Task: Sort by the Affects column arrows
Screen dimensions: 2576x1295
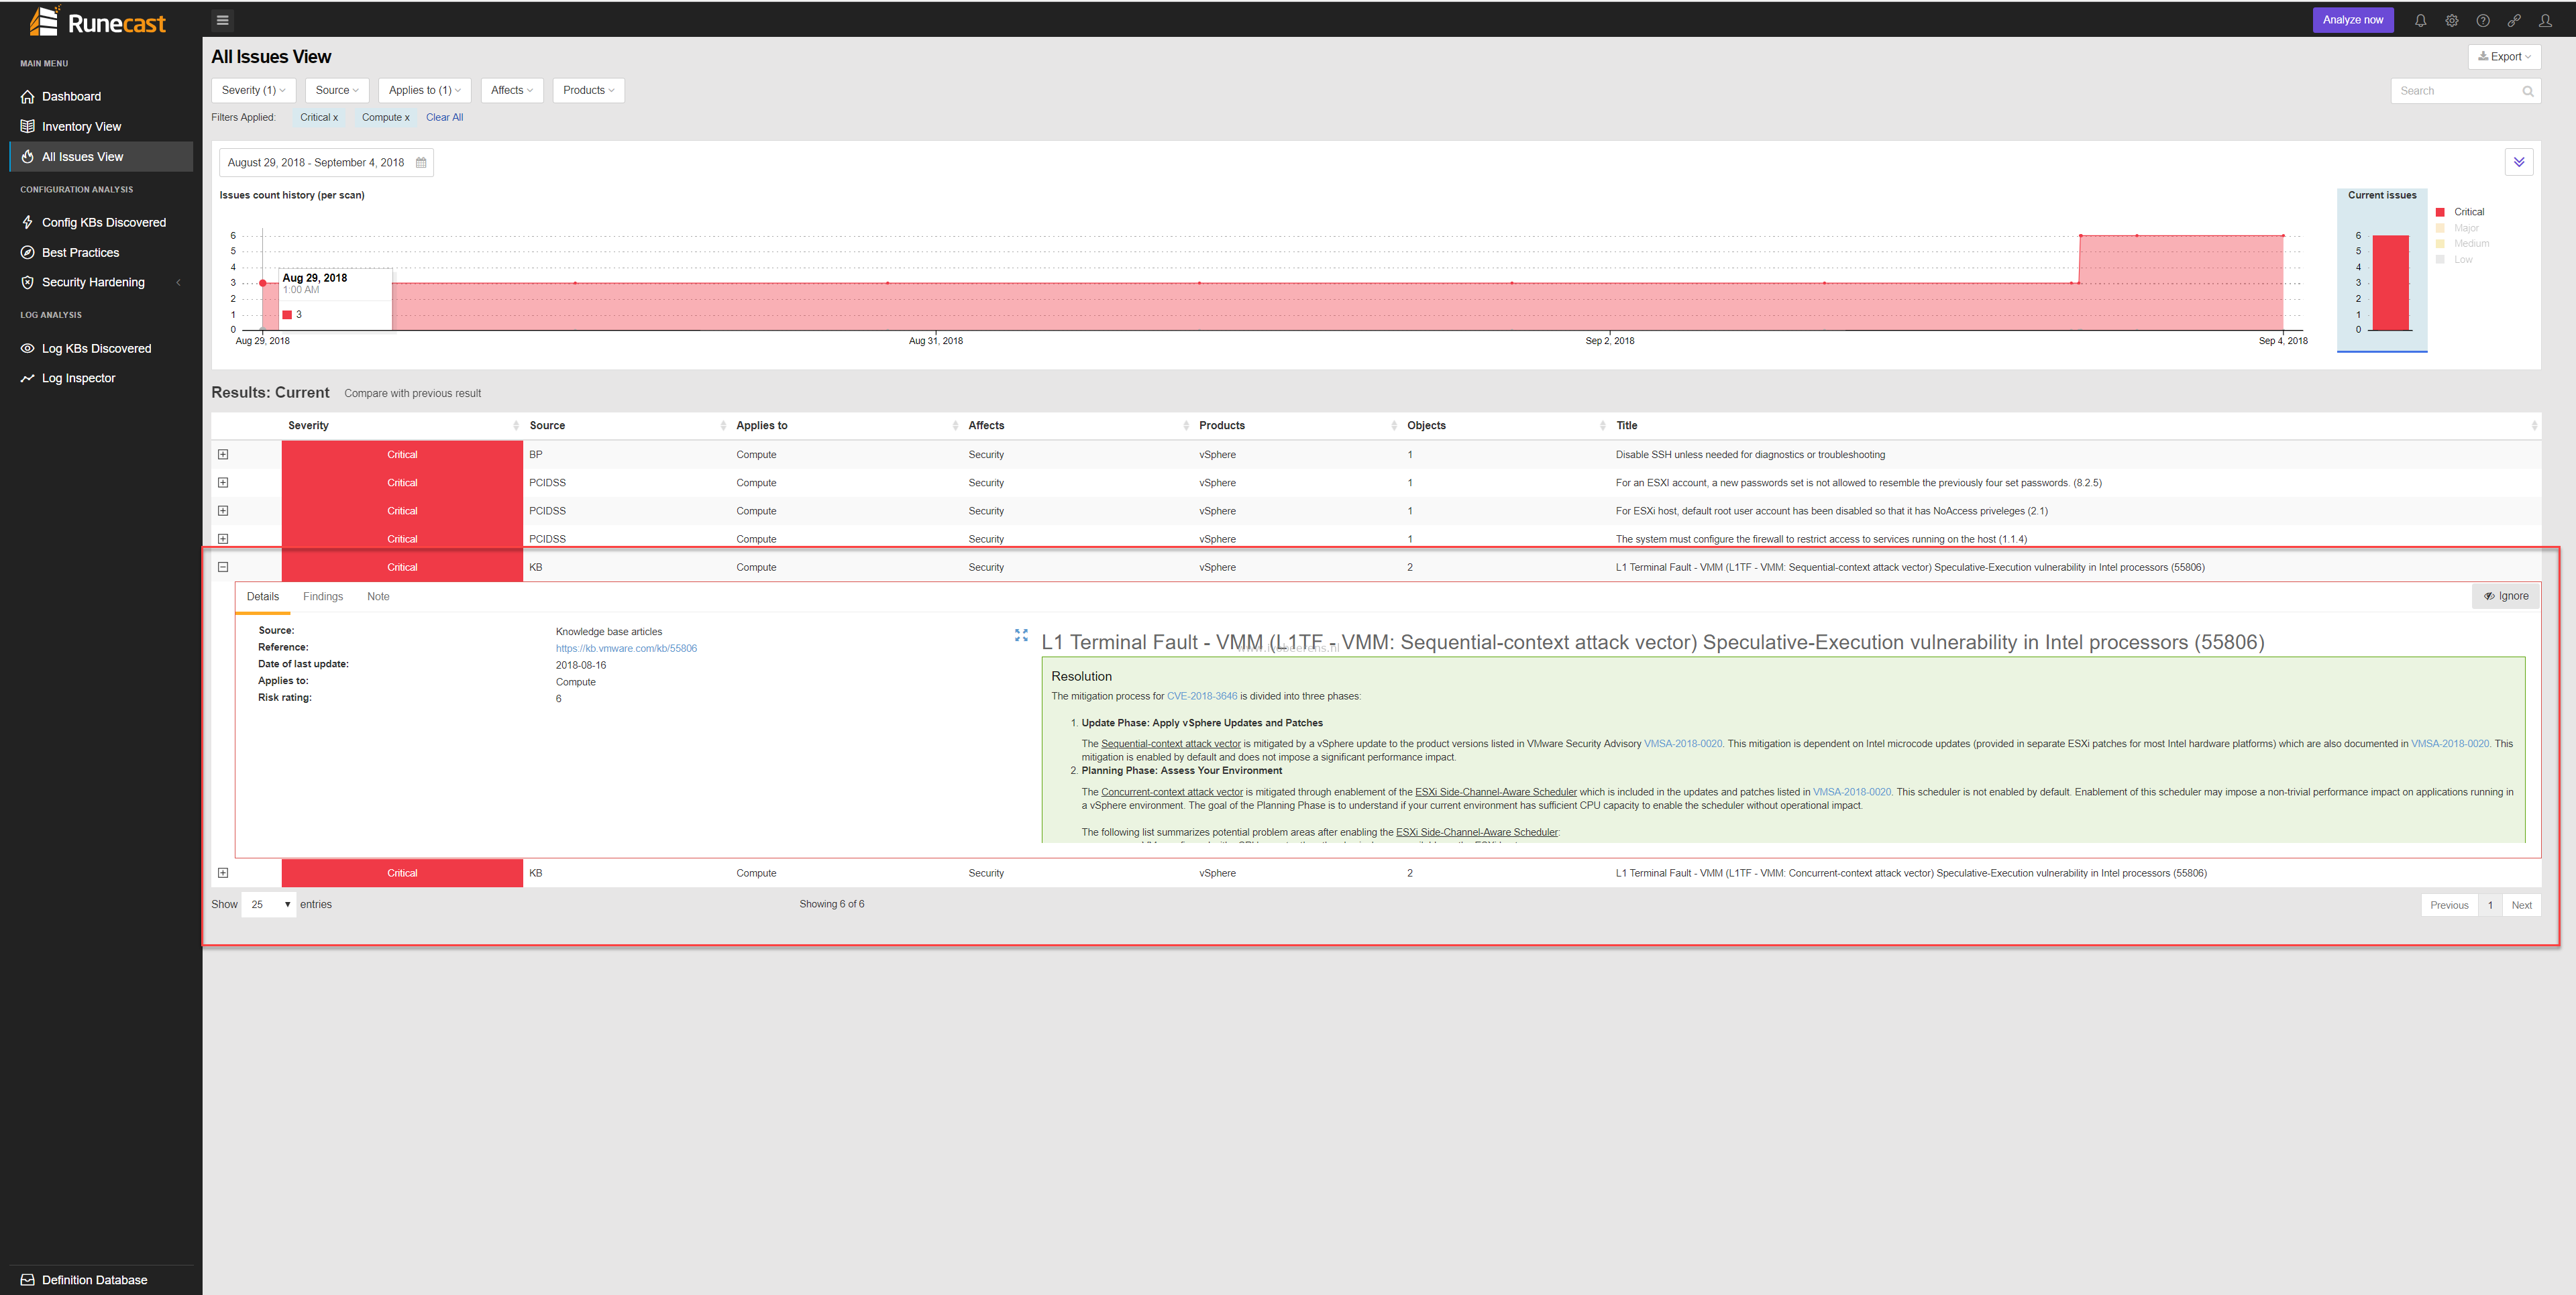Action: [1186, 426]
